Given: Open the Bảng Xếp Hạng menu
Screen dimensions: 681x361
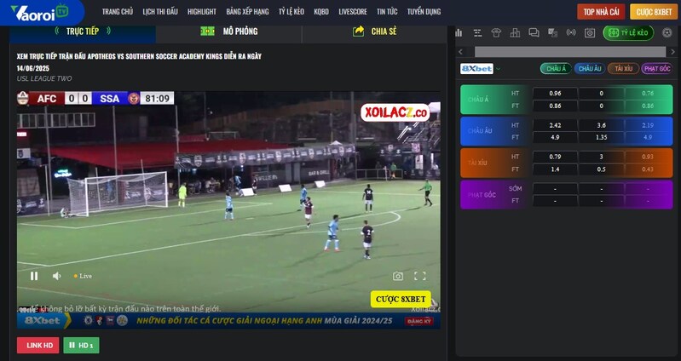Looking at the screenshot, I should click(247, 12).
